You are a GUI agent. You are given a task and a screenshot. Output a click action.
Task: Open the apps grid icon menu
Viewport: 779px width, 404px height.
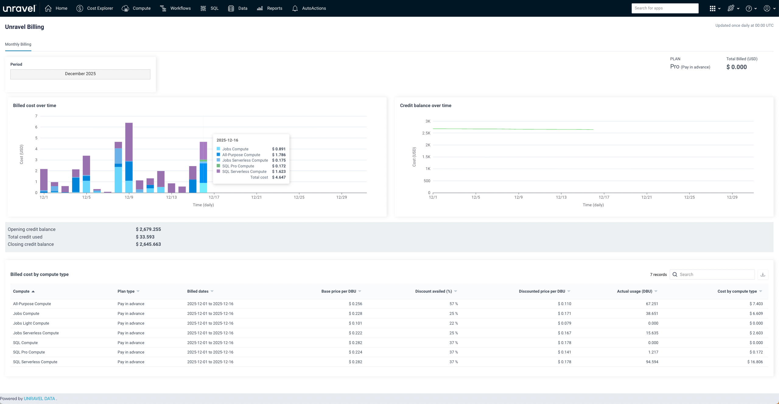tap(712, 9)
